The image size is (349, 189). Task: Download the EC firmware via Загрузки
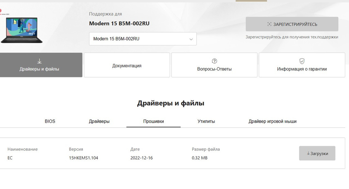317,153
